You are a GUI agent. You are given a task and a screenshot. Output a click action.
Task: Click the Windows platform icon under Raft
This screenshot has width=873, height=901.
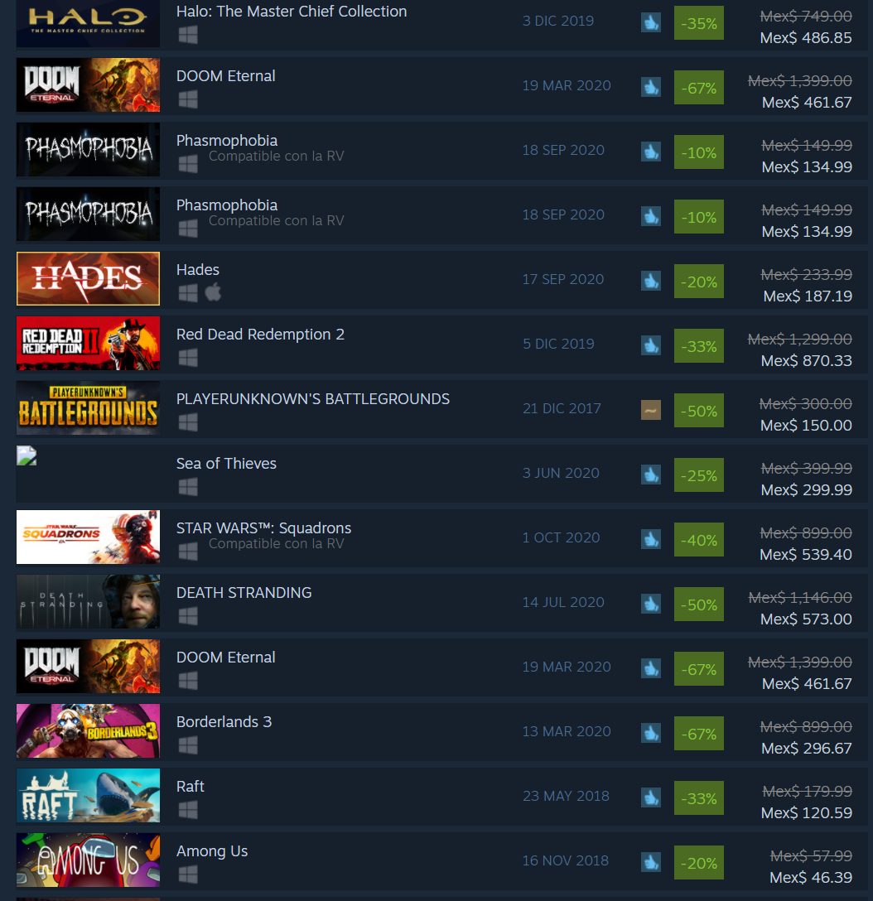[x=188, y=810]
